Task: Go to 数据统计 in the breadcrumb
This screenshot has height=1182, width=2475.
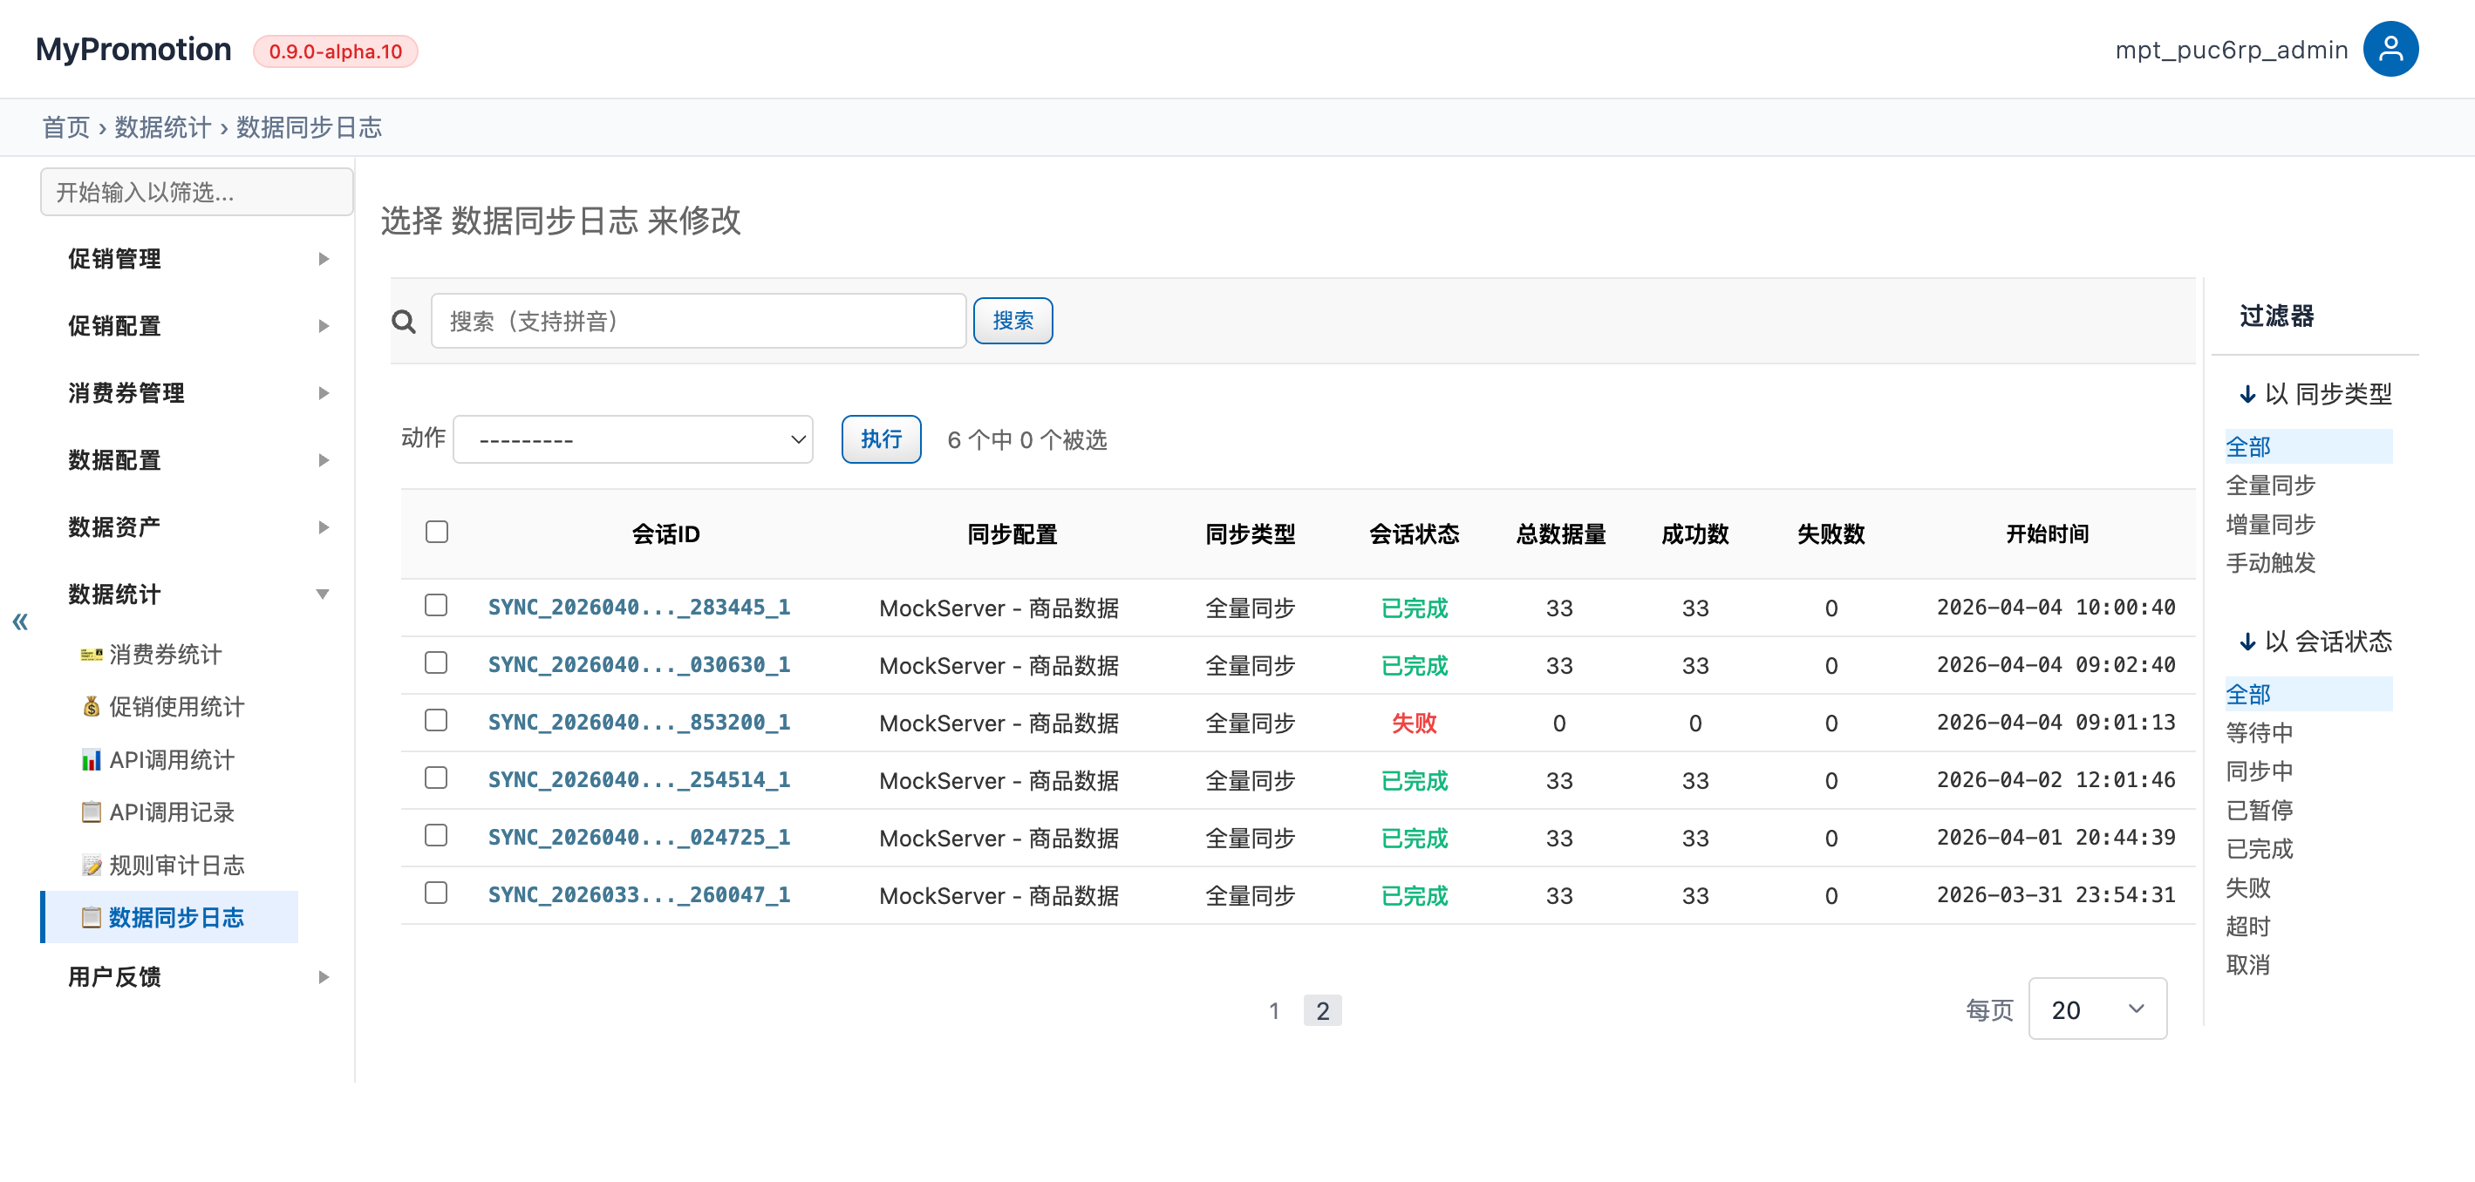Action: tap(162, 128)
